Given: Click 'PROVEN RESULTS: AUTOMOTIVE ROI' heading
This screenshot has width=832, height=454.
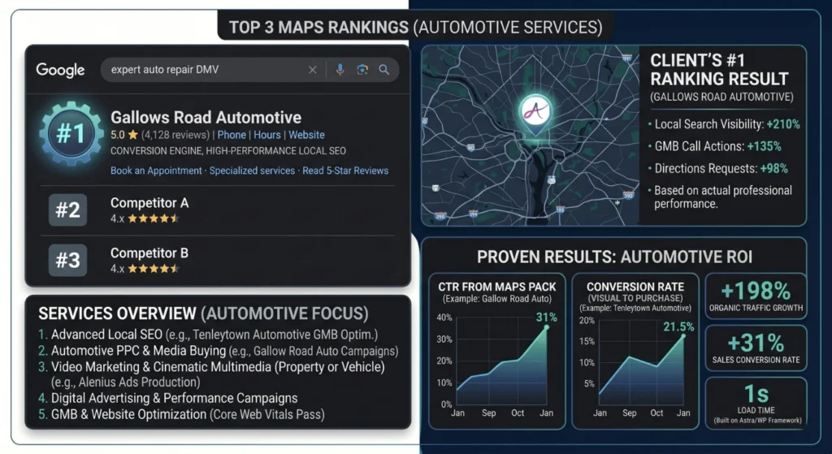Looking at the screenshot, I should [614, 257].
